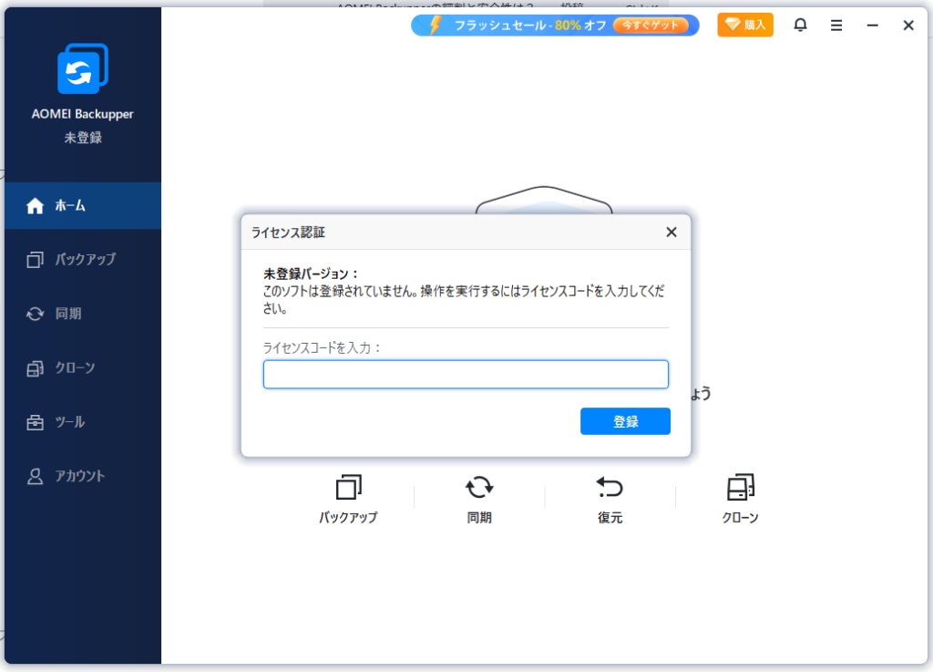Image resolution: width=933 pixels, height=672 pixels.
Task: Click the ツール toolbox icon in sidebar
Action: pyautogui.click(x=36, y=422)
